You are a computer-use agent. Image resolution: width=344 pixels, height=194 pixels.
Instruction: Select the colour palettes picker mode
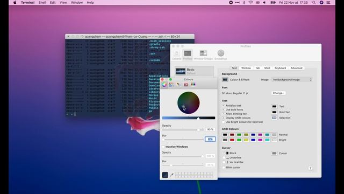click(x=178, y=85)
